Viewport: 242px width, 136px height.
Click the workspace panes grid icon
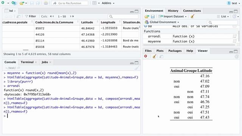click(x=94, y=3)
